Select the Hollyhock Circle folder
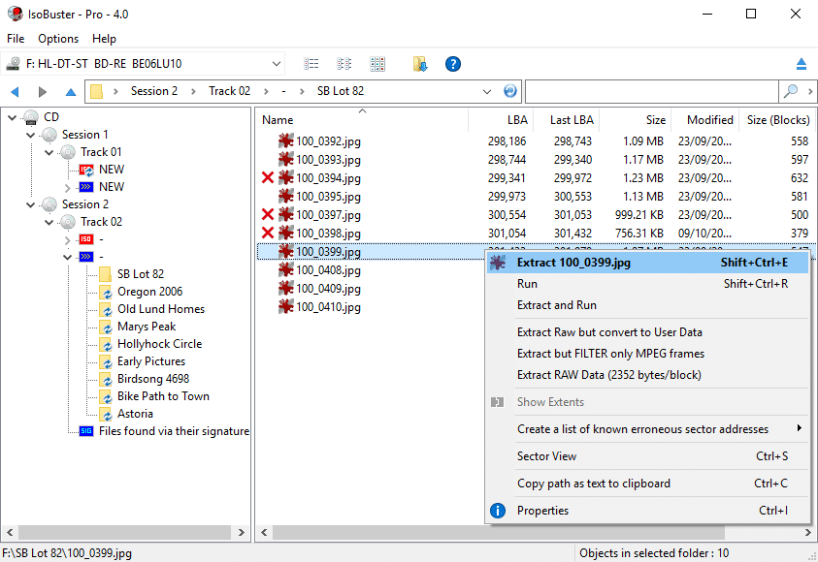This screenshot has width=818, height=562. 160,344
